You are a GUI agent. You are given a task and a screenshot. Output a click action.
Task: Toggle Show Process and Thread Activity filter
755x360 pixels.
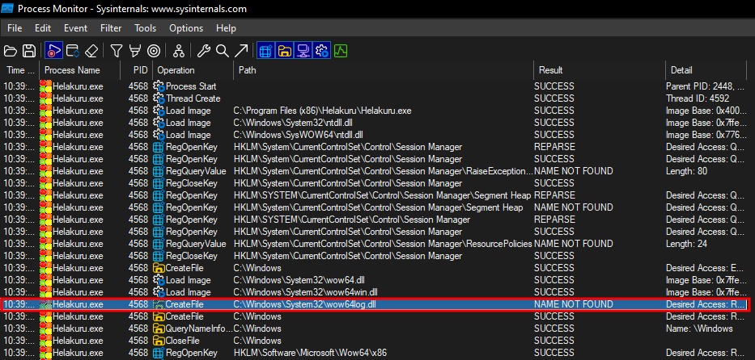coord(321,50)
